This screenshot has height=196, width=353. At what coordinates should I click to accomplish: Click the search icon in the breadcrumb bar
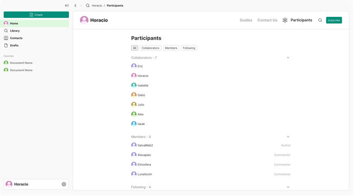(87, 5)
